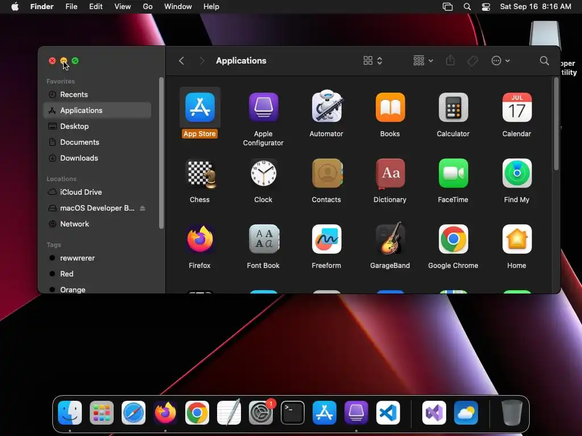582x436 pixels.
Task: Select the rewwrerer tag in sidebar
Action: point(97,258)
